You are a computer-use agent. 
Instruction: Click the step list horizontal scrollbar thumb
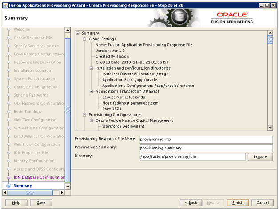(x=30, y=193)
